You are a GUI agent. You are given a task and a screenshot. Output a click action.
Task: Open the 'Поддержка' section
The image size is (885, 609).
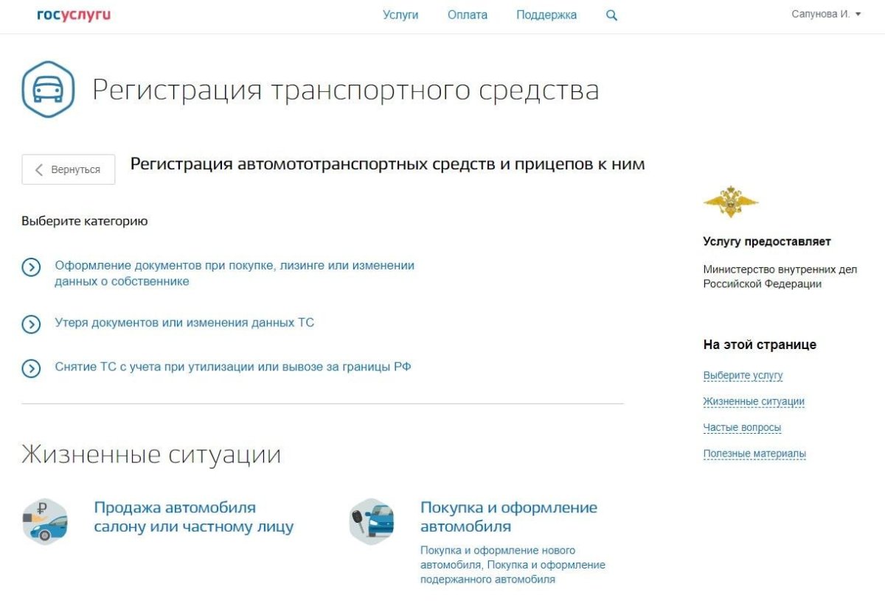546,14
